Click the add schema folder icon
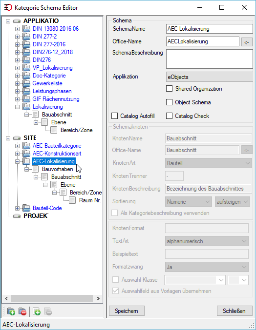The width and height of the screenshot is (256, 330). pos(11,311)
